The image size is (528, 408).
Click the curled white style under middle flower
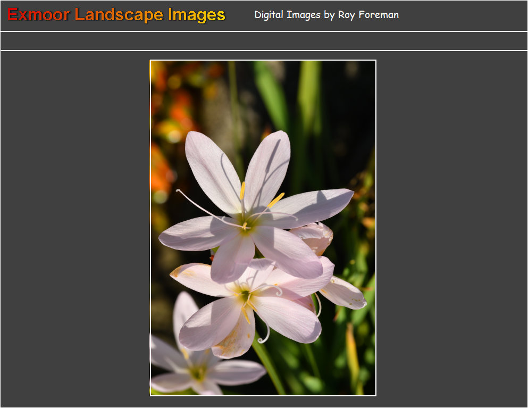[265, 336]
